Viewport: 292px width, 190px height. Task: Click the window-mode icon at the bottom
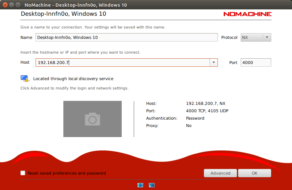click(152, 185)
